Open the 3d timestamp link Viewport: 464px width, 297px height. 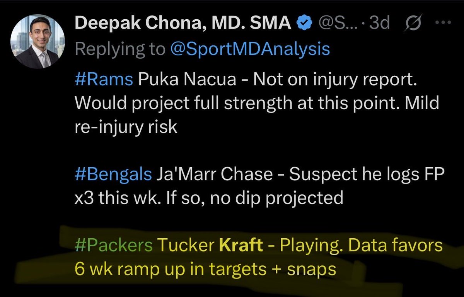(379, 24)
